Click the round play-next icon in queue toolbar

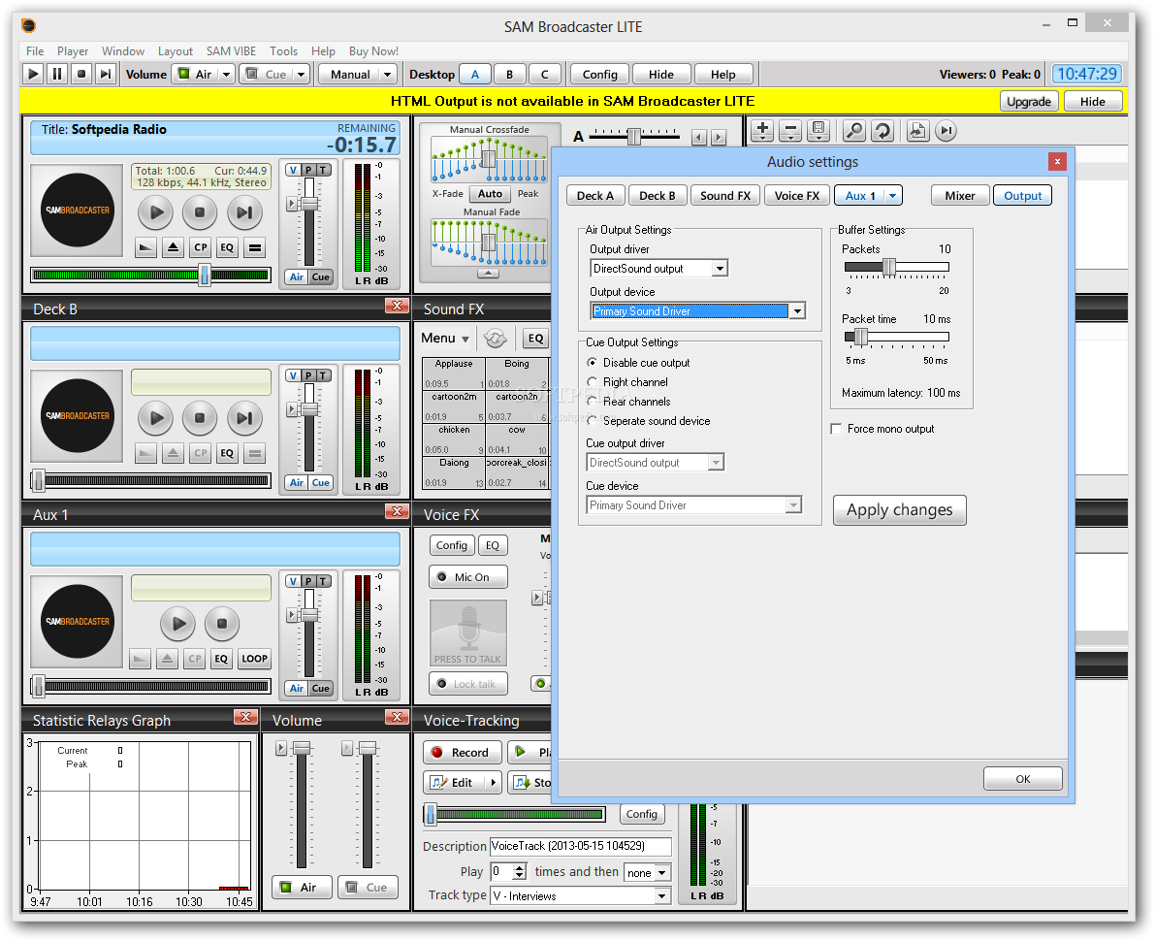click(x=946, y=131)
